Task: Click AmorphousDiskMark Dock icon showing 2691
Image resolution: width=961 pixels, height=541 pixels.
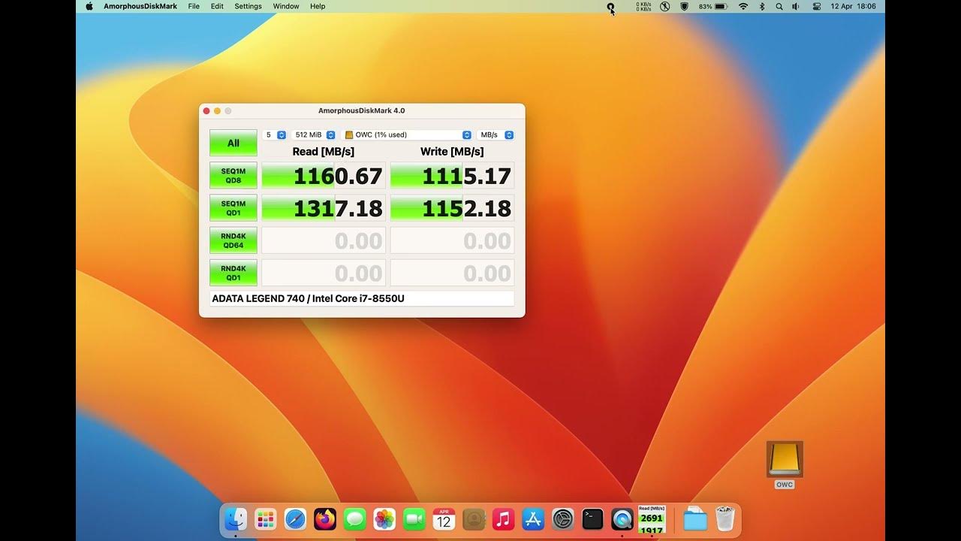Action: pyautogui.click(x=652, y=519)
